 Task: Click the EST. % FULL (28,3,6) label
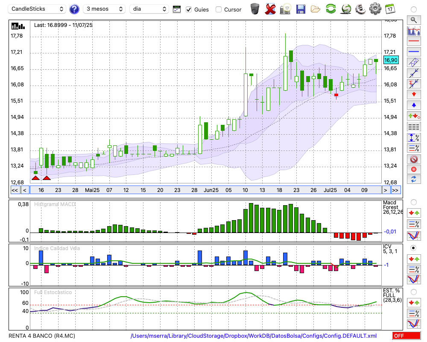(392, 295)
